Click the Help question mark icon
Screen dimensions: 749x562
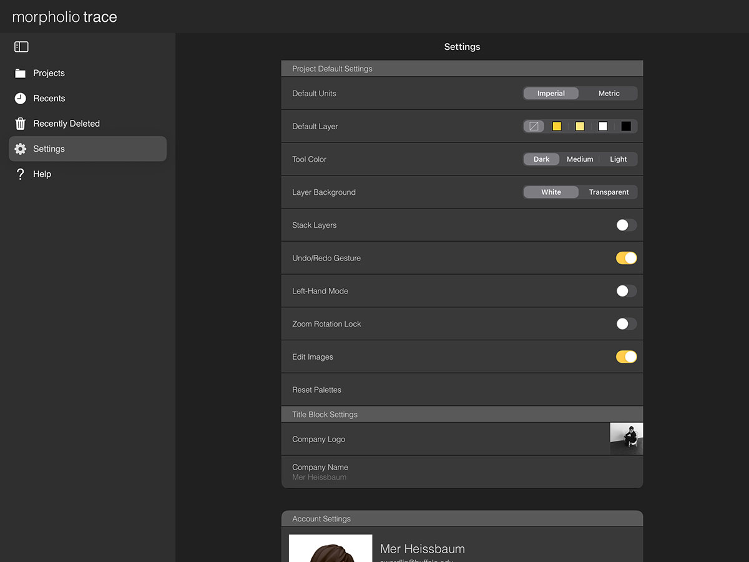click(21, 174)
